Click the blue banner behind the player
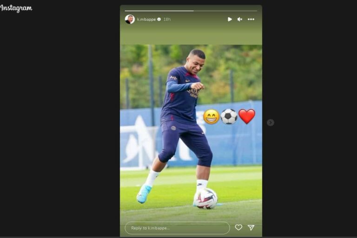This screenshot has height=238, width=357. (191, 134)
